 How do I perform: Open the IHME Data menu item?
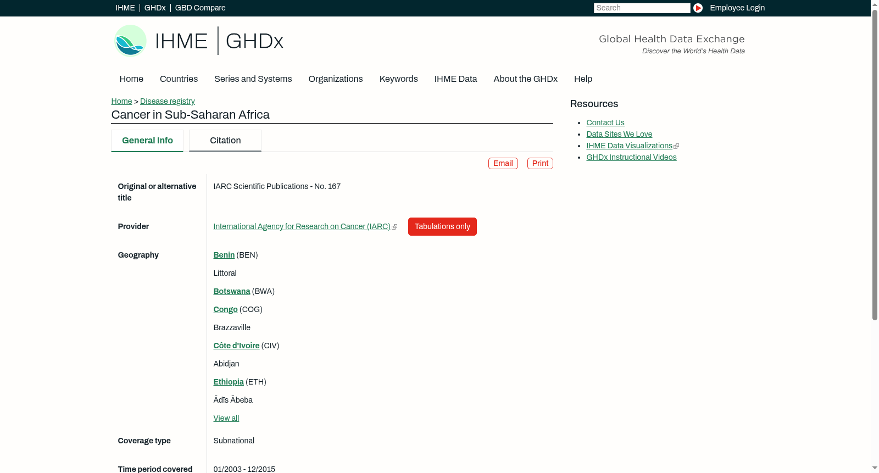(x=455, y=79)
